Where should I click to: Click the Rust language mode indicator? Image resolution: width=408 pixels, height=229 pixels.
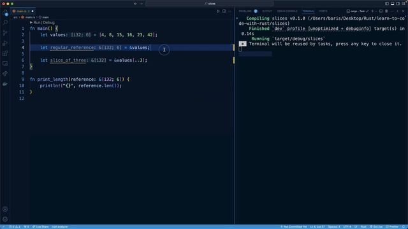(363, 226)
